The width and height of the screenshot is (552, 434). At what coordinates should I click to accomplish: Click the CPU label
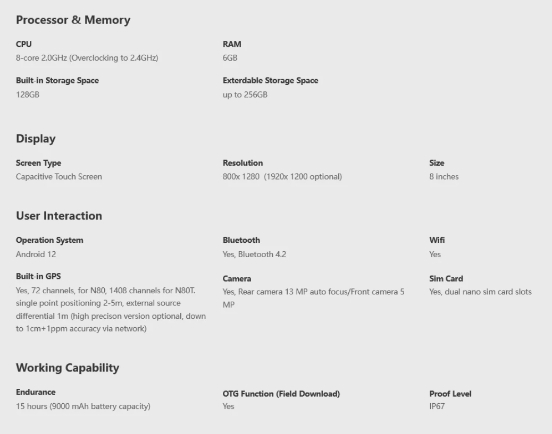(x=24, y=44)
